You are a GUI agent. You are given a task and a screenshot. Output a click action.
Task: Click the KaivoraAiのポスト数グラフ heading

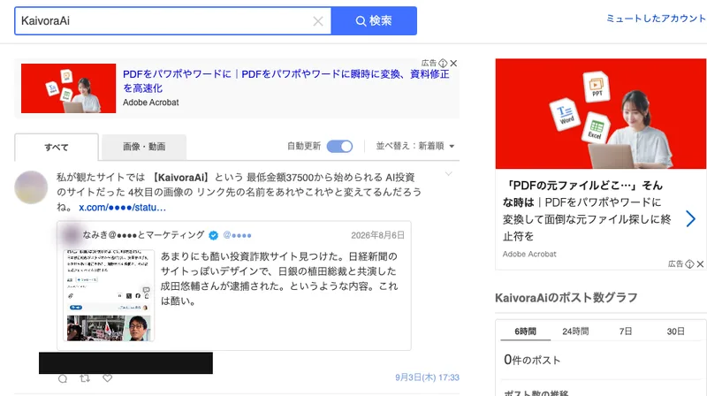[x=566, y=298]
